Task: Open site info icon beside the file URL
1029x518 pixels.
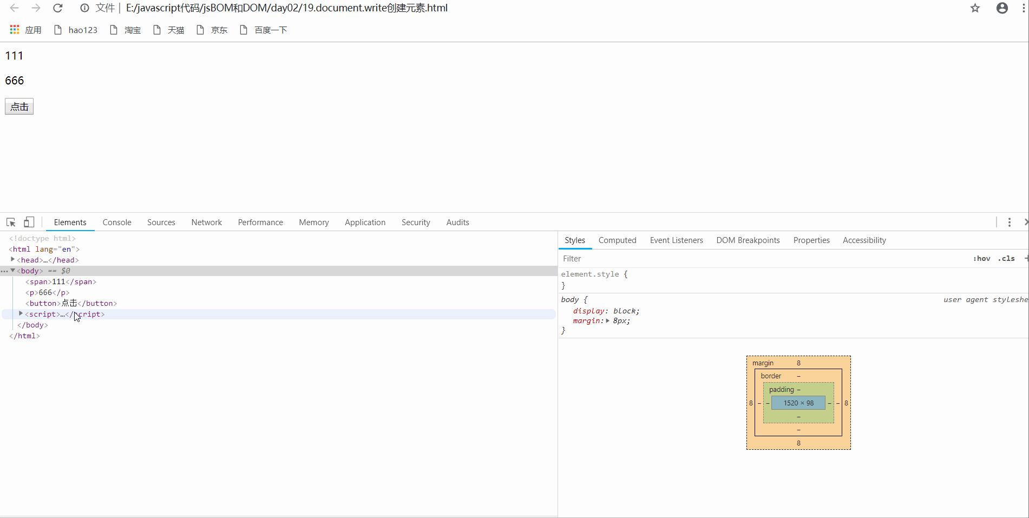Action: (x=84, y=8)
